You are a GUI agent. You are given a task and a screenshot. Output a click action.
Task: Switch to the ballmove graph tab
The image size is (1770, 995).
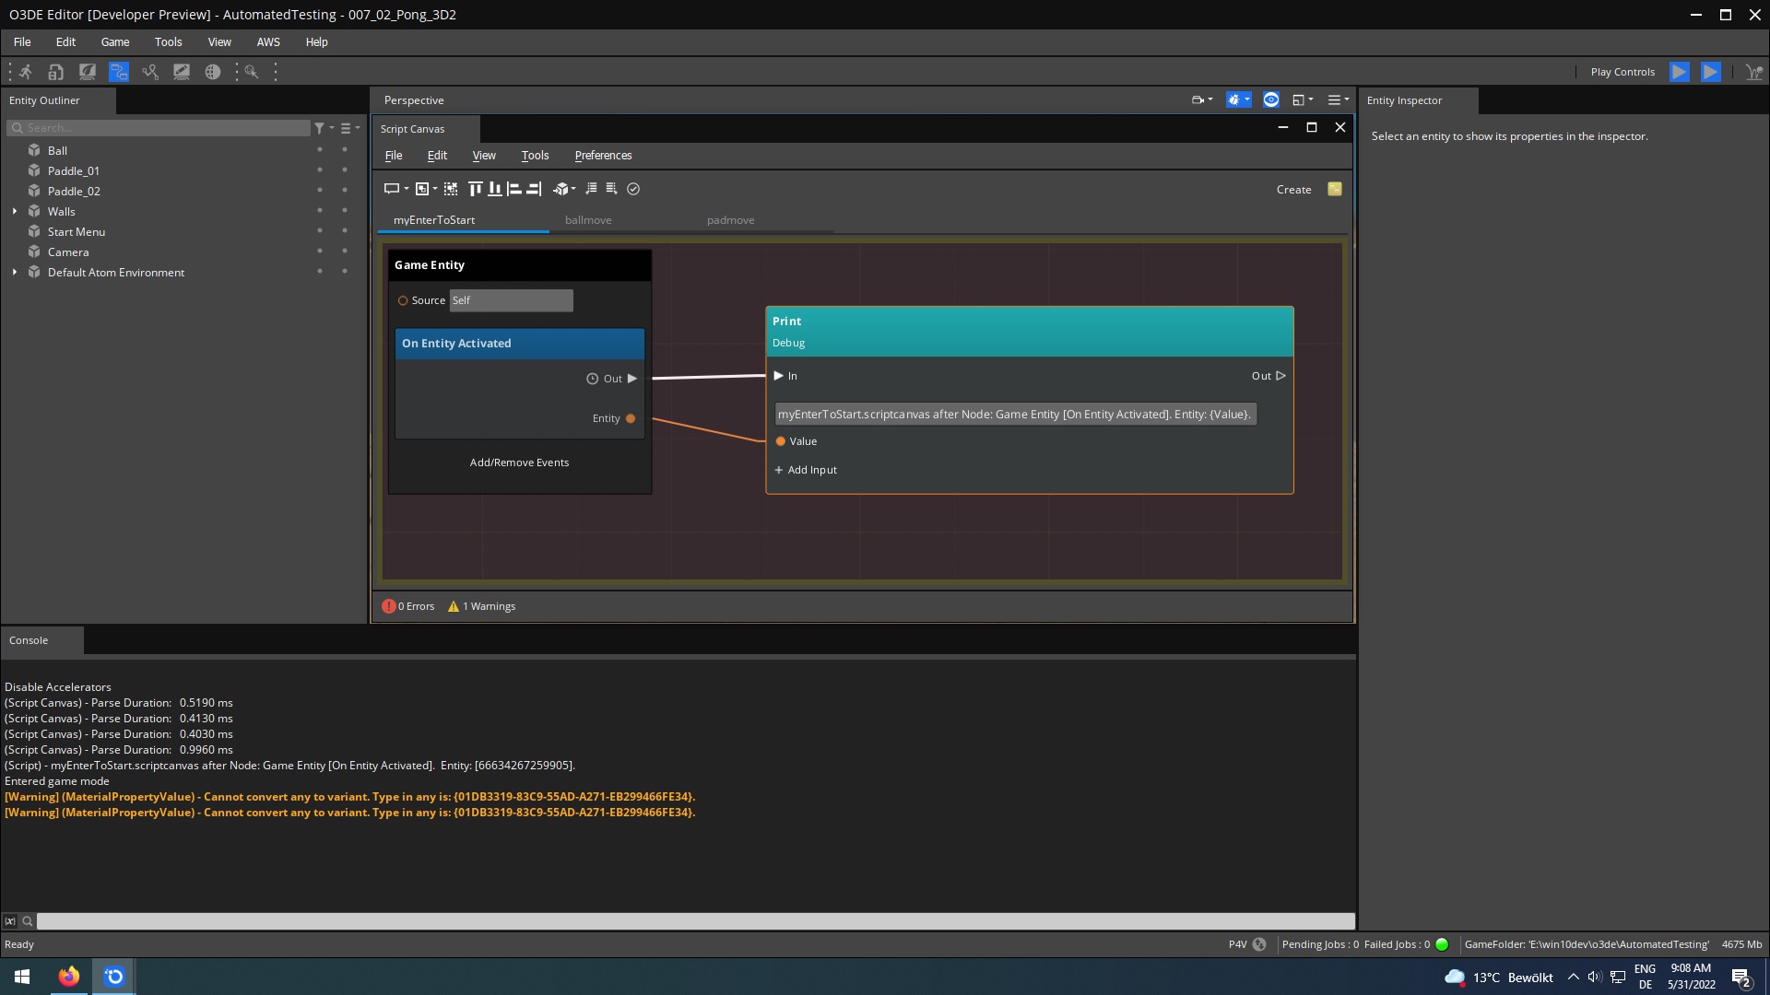point(588,220)
